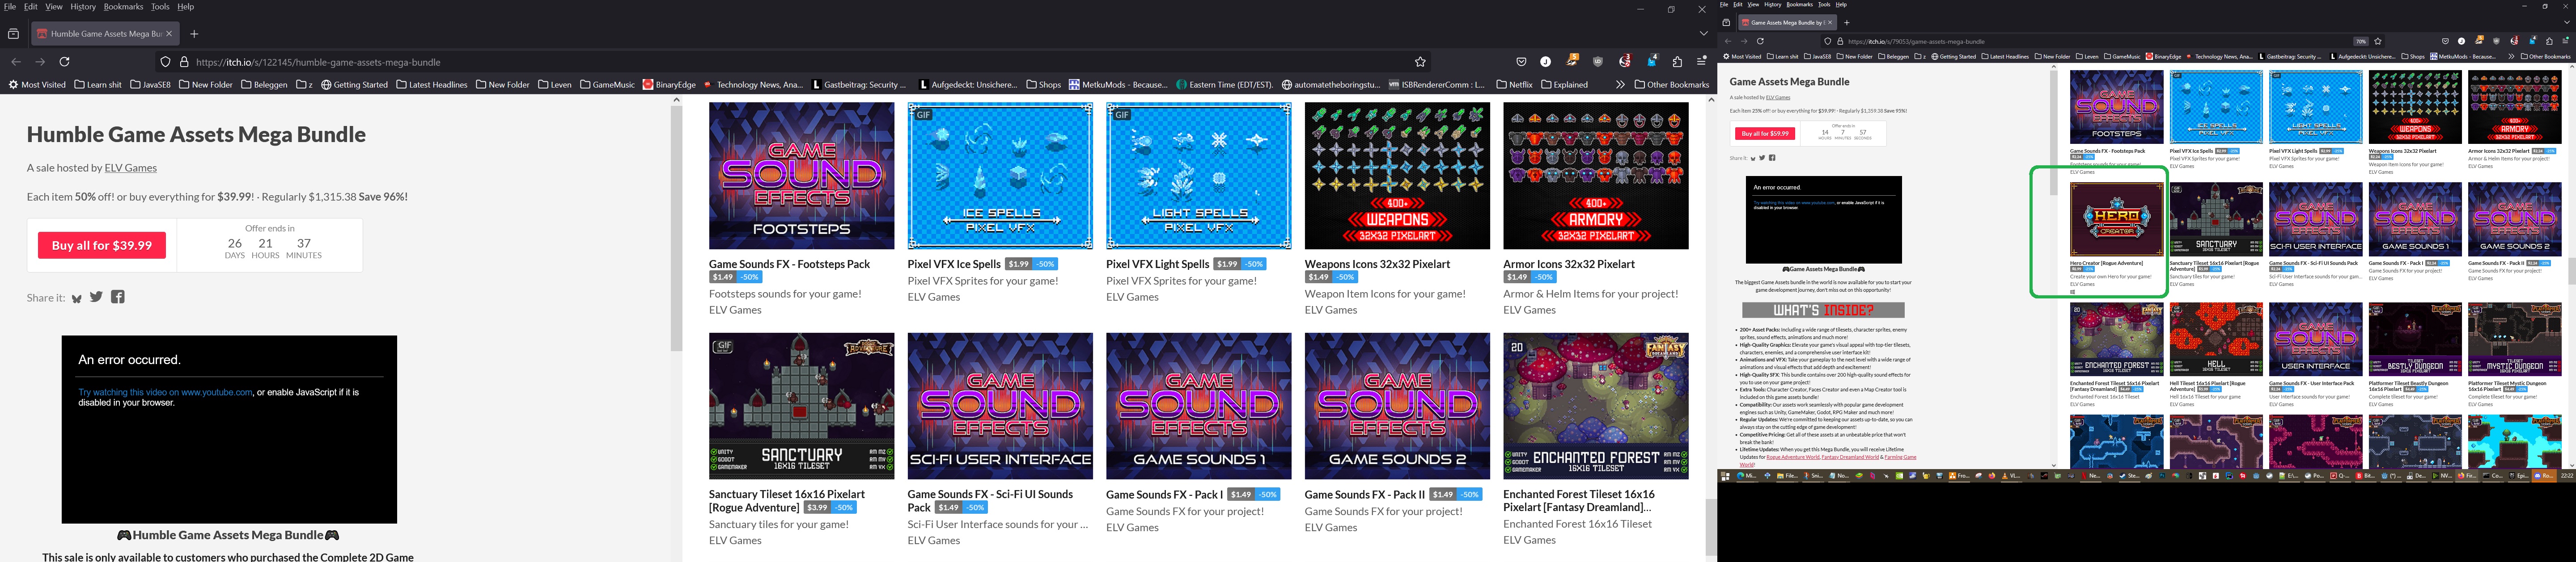
Task: Open the History menu in the left window
Action: (x=83, y=7)
